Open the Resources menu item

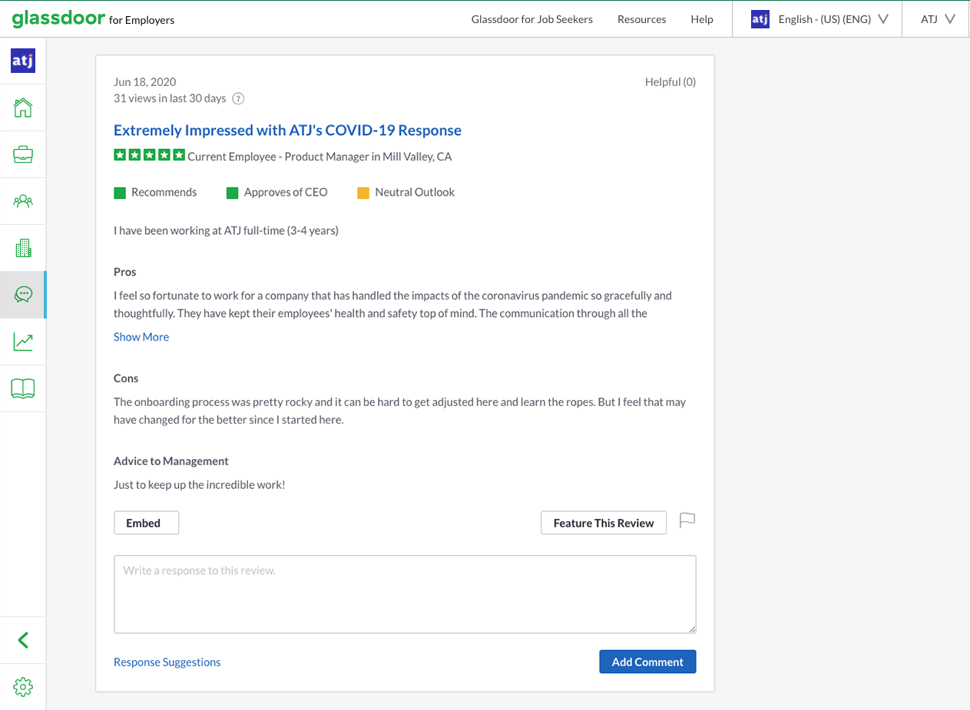tap(641, 19)
